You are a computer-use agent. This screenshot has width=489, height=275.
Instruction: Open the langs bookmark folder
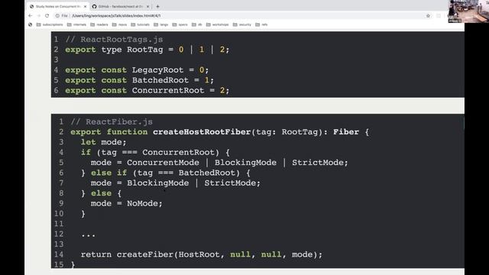161,24
